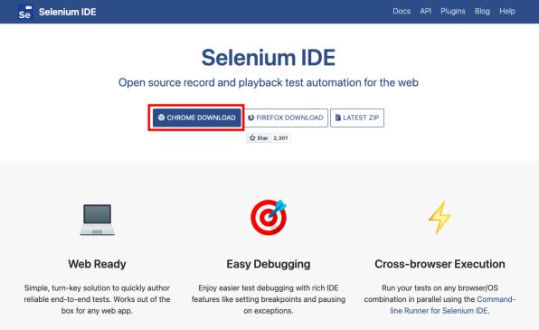Click the GitHub Star button

click(259, 137)
